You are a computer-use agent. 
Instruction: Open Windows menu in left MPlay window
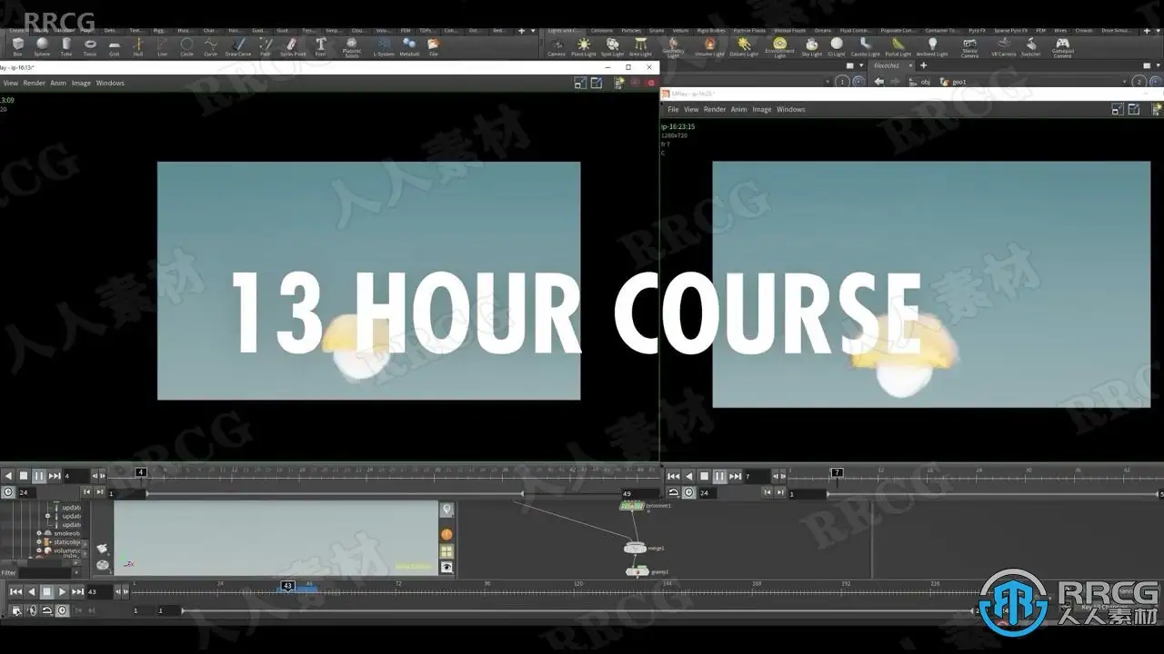(110, 83)
